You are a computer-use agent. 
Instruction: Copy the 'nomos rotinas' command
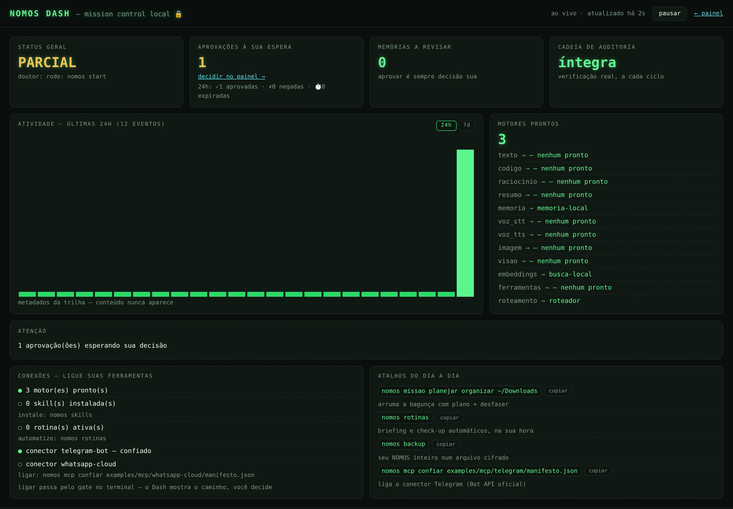coord(449,417)
